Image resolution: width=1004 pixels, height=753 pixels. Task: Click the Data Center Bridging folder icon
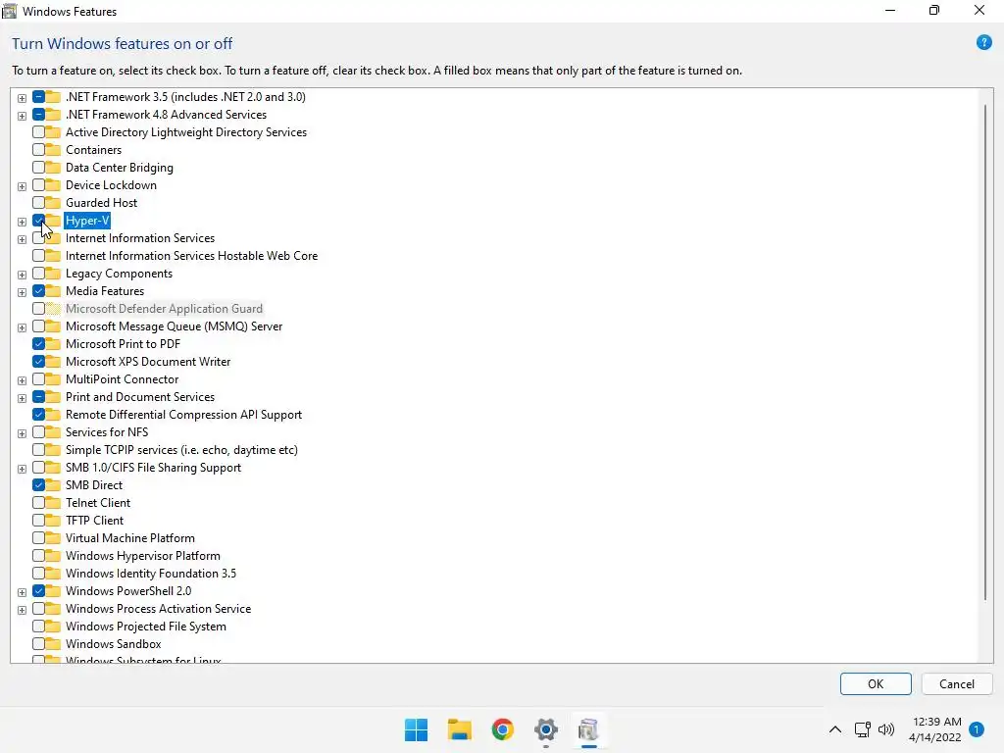(x=54, y=168)
